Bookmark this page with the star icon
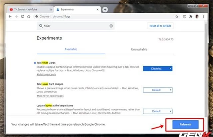The width and height of the screenshot is (213, 137). click(x=177, y=16)
